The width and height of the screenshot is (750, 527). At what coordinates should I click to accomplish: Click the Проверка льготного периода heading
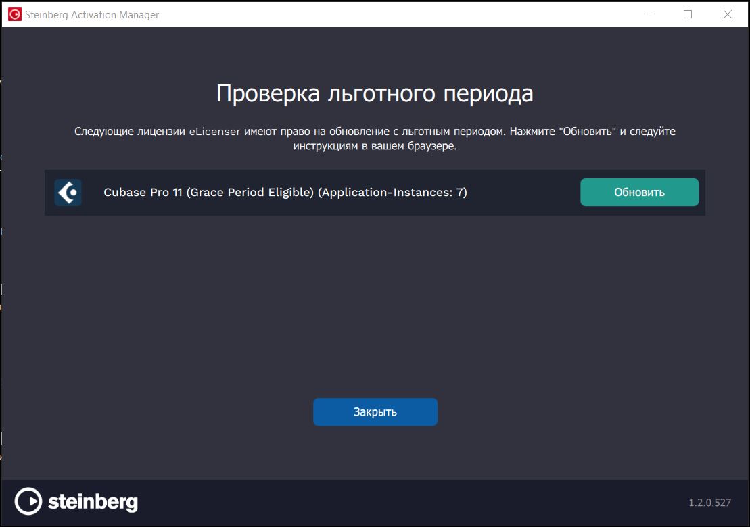tap(375, 93)
